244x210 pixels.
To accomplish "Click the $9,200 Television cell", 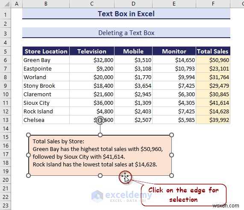I will pos(92,68).
